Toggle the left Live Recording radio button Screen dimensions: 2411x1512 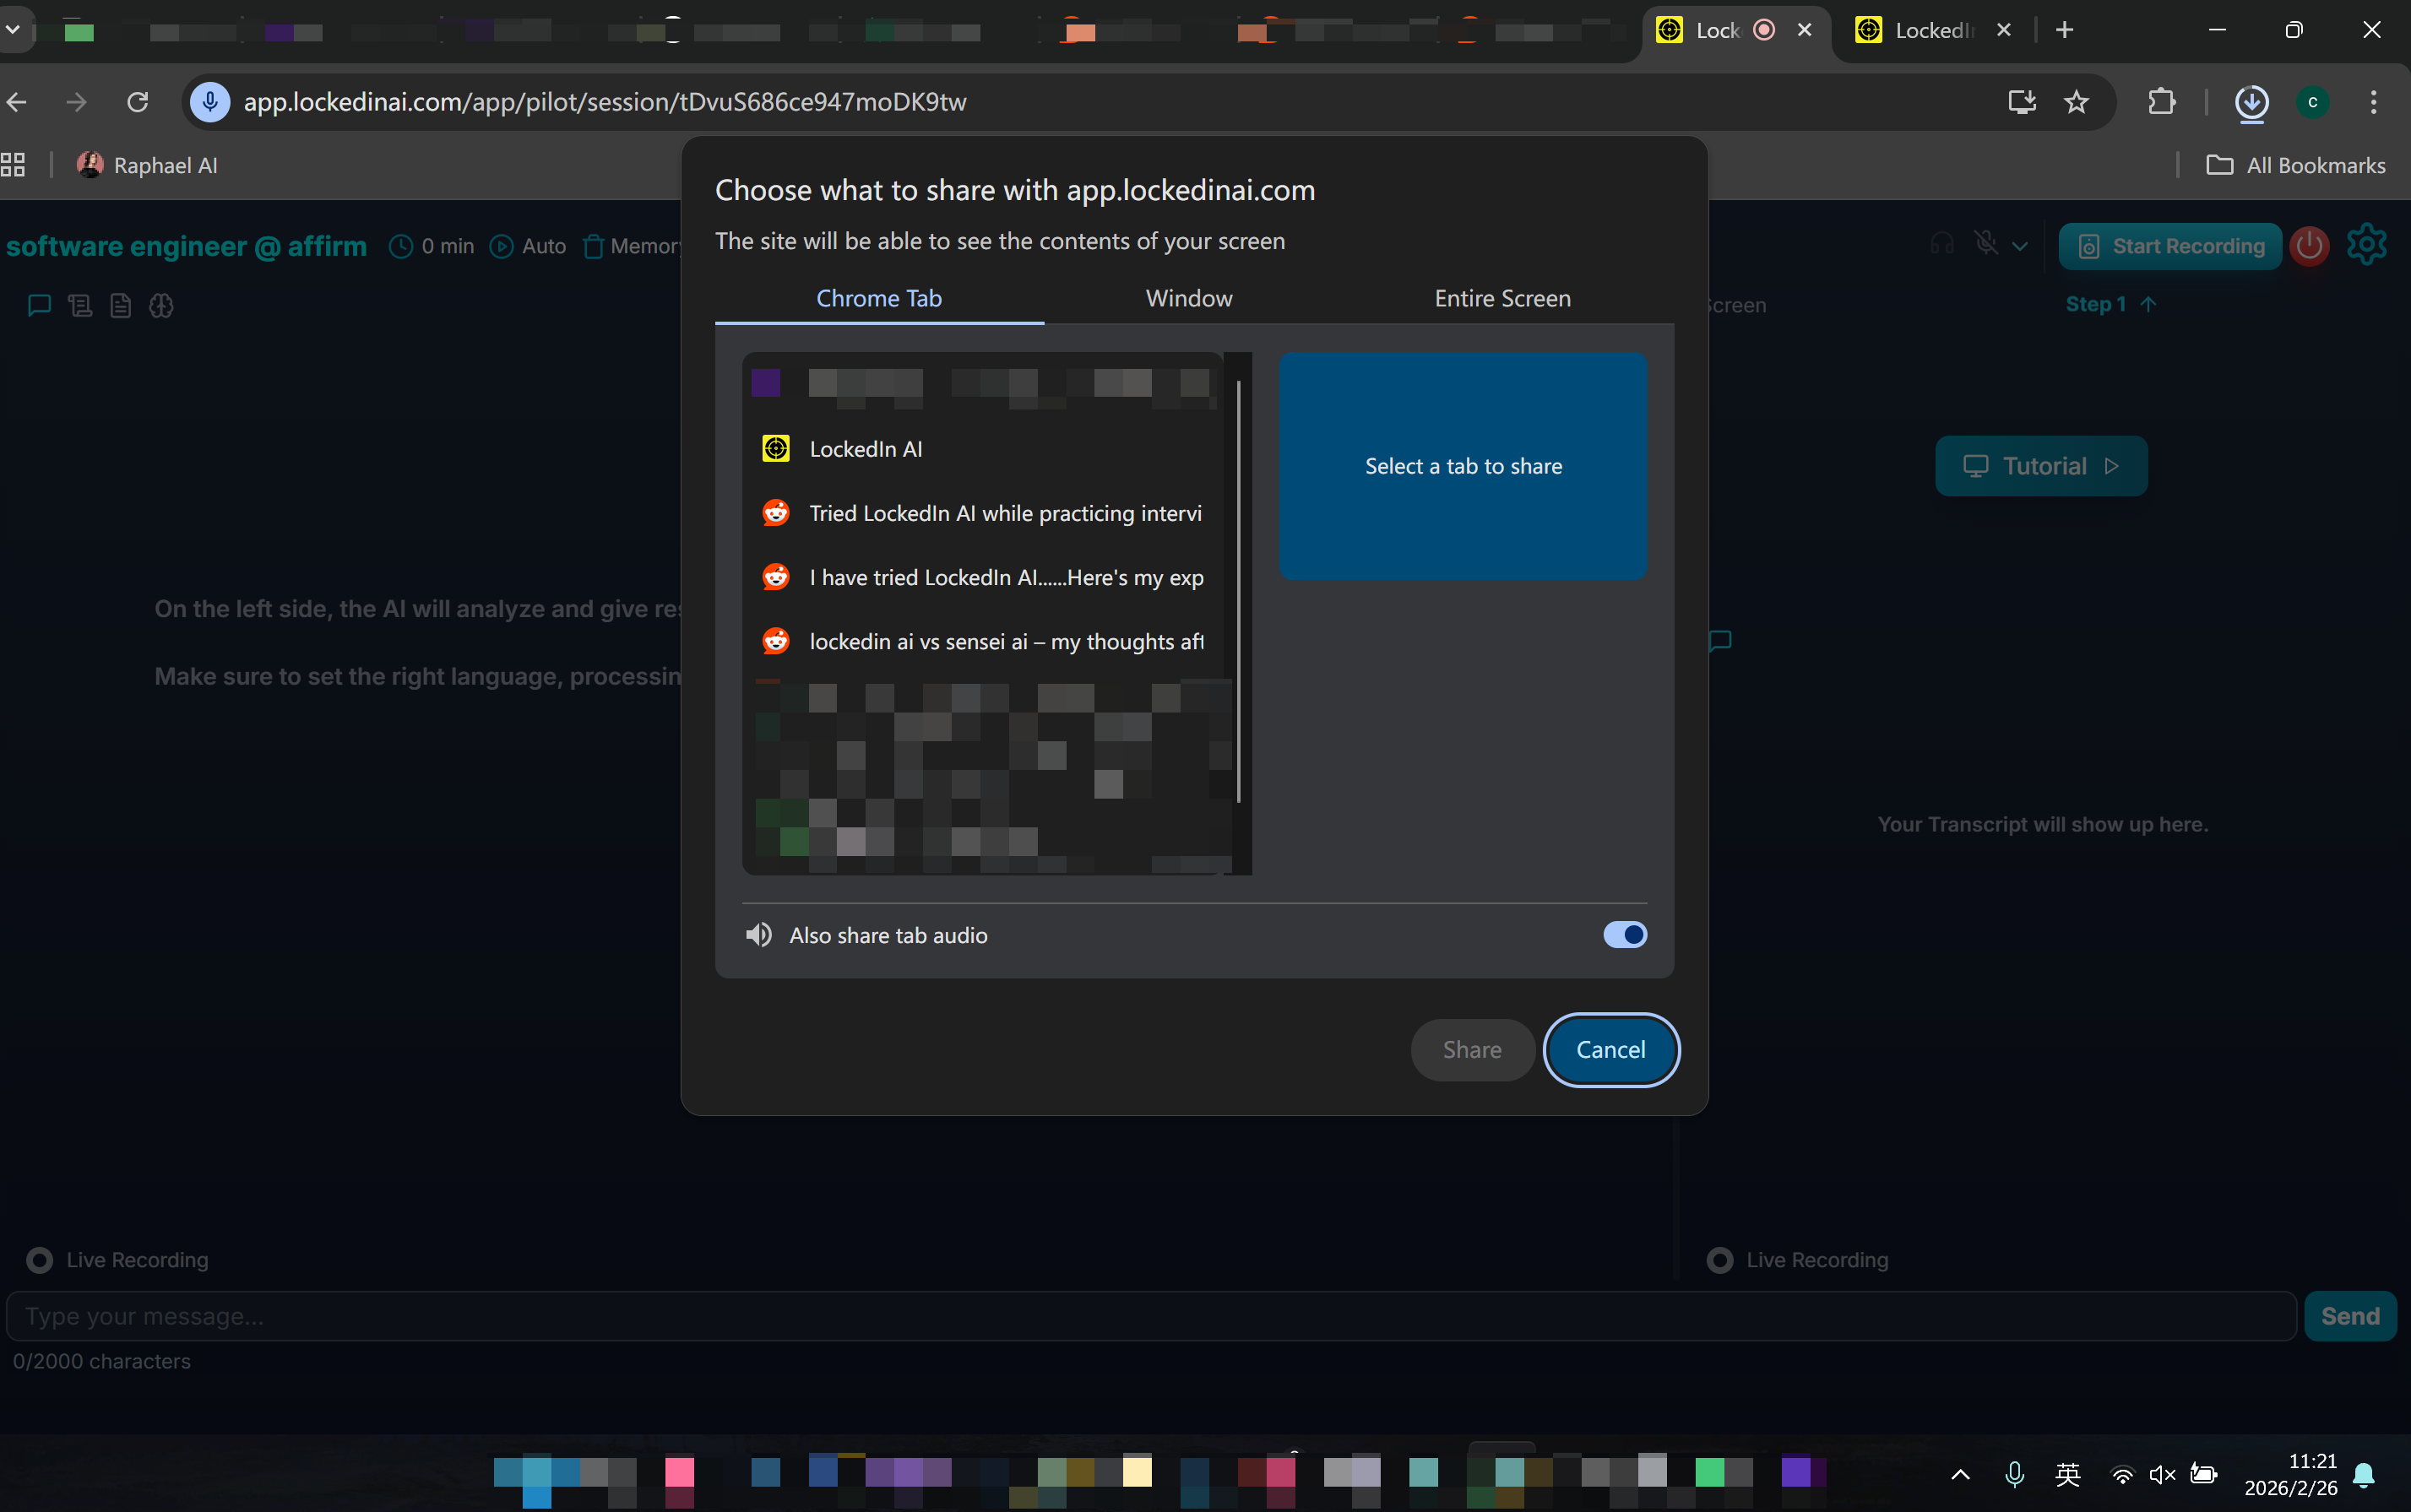(39, 1260)
